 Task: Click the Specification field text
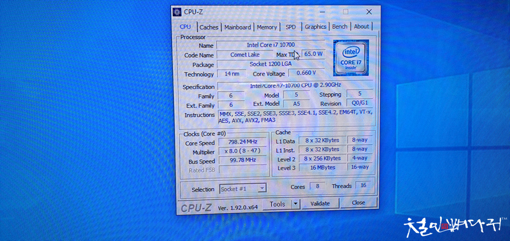pos(295,86)
